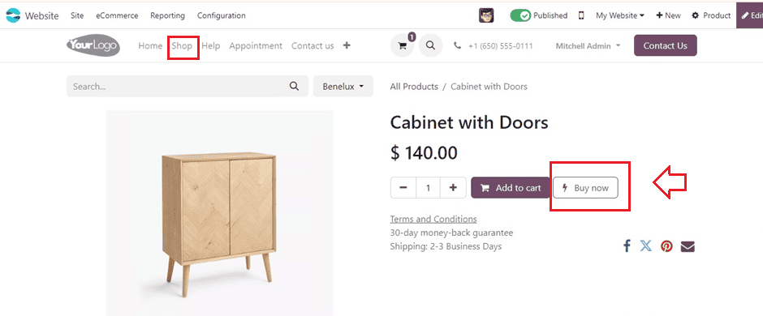The width and height of the screenshot is (763, 316).
Task: Decrease quantity with minus button
Action: click(x=403, y=188)
